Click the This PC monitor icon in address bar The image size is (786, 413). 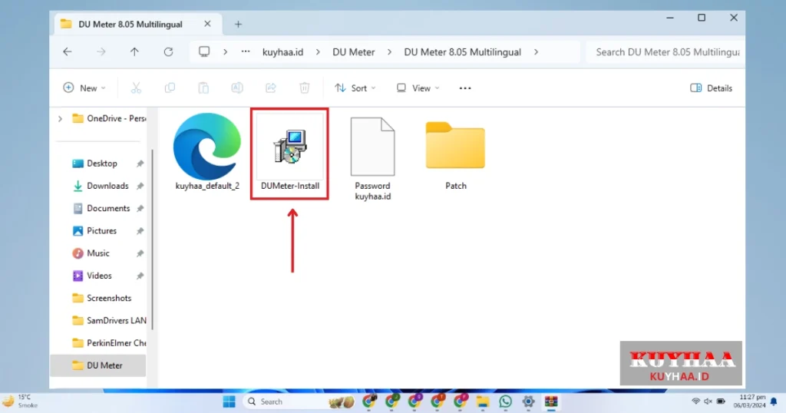[x=204, y=51]
